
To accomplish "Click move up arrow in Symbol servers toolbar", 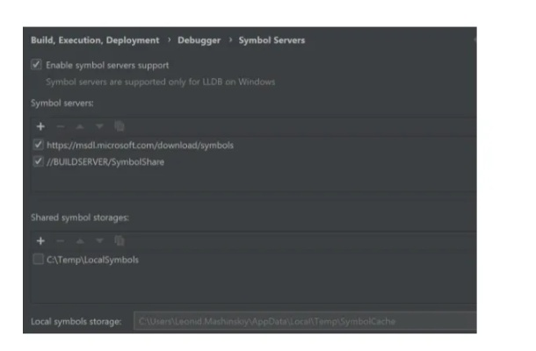I will 80,126.
